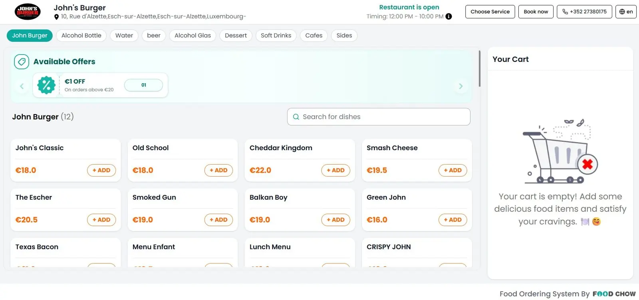Call the +352 27380175 phone button
This screenshot has width=639, height=300.
tap(584, 12)
